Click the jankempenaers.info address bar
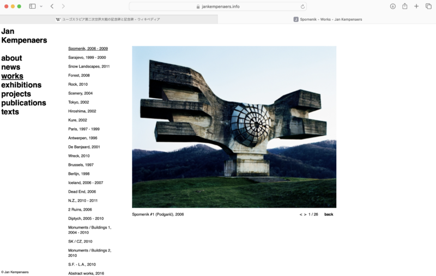 pos(218,7)
